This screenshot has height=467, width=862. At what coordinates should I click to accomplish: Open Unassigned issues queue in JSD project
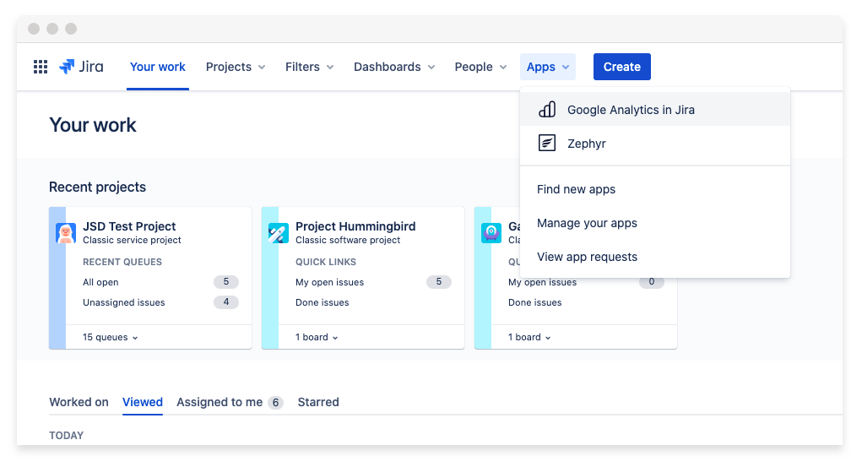pyautogui.click(x=124, y=302)
